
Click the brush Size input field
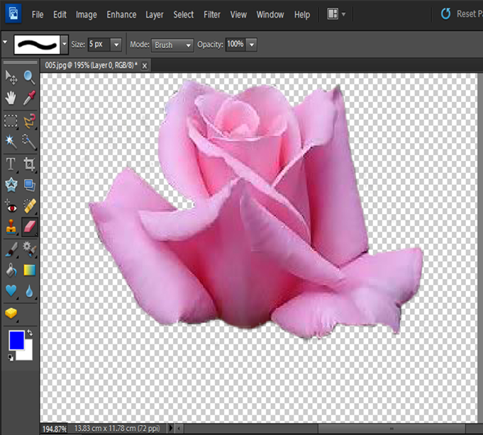[99, 45]
